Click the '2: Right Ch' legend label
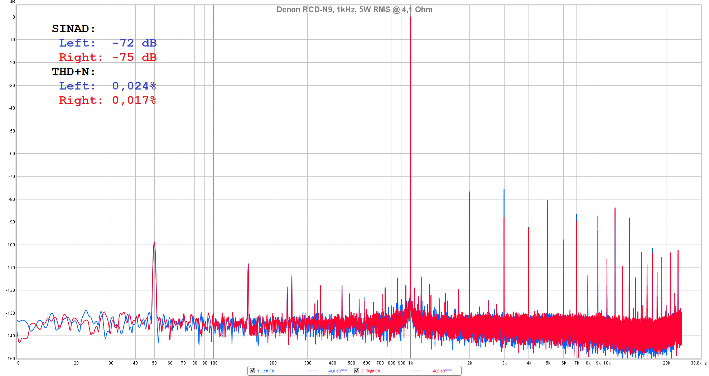The width and height of the screenshot is (709, 376). pos(370,371)
